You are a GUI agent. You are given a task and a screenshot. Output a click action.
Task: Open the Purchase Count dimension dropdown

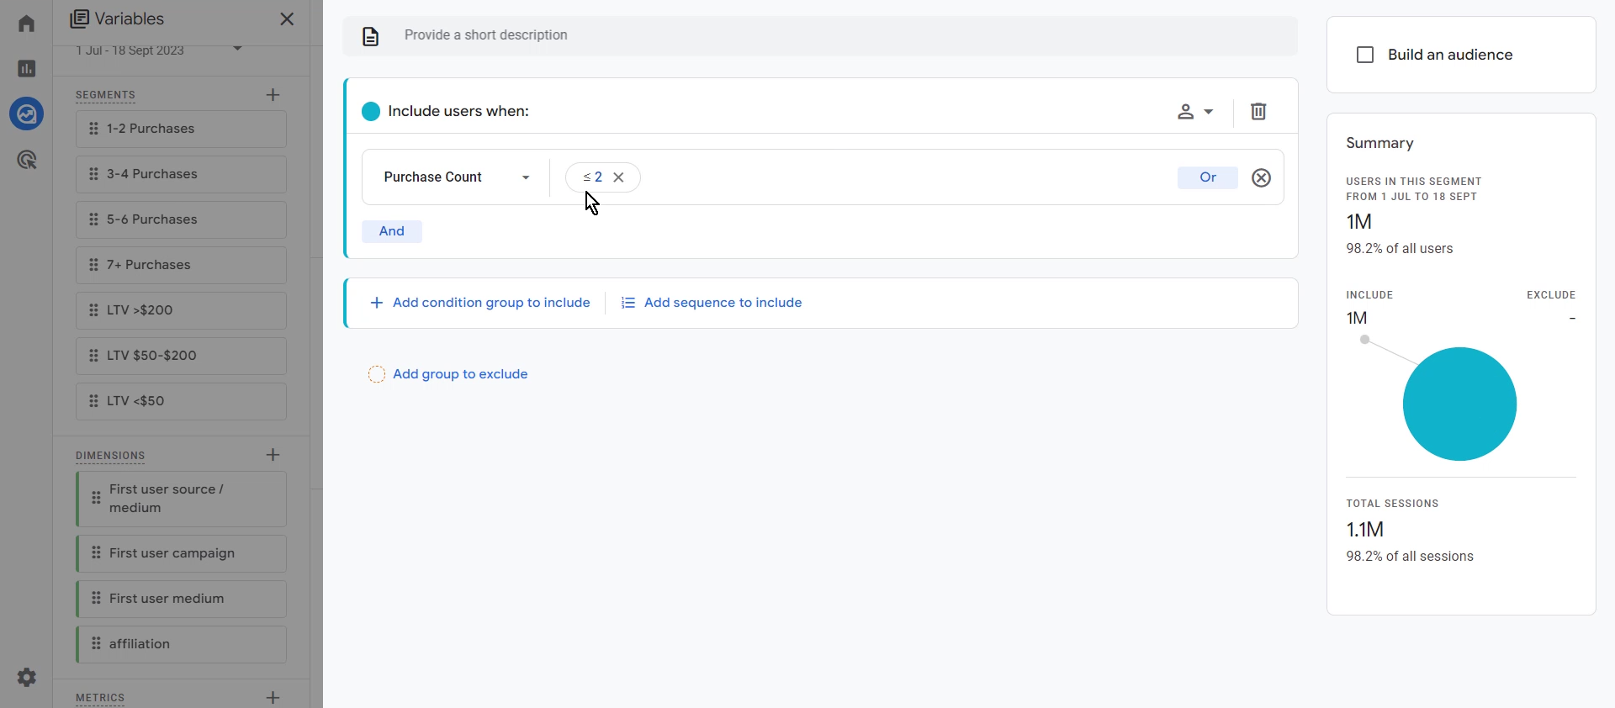pos(457,177)
